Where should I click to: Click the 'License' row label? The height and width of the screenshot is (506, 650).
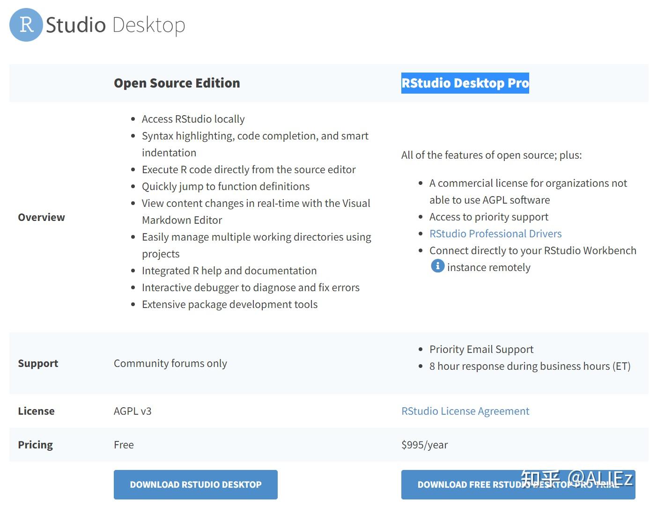click(36, 411)
